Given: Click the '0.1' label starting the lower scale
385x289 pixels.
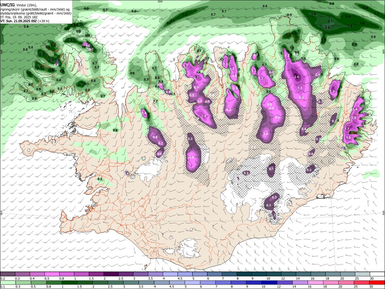Looking at the screenshot, I should [x=2, y=287].
